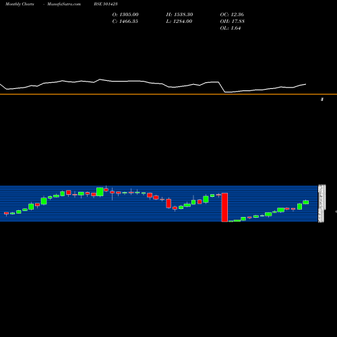Select the OH: 17.88 value
The image size is (337, 337).
point(233,22)
